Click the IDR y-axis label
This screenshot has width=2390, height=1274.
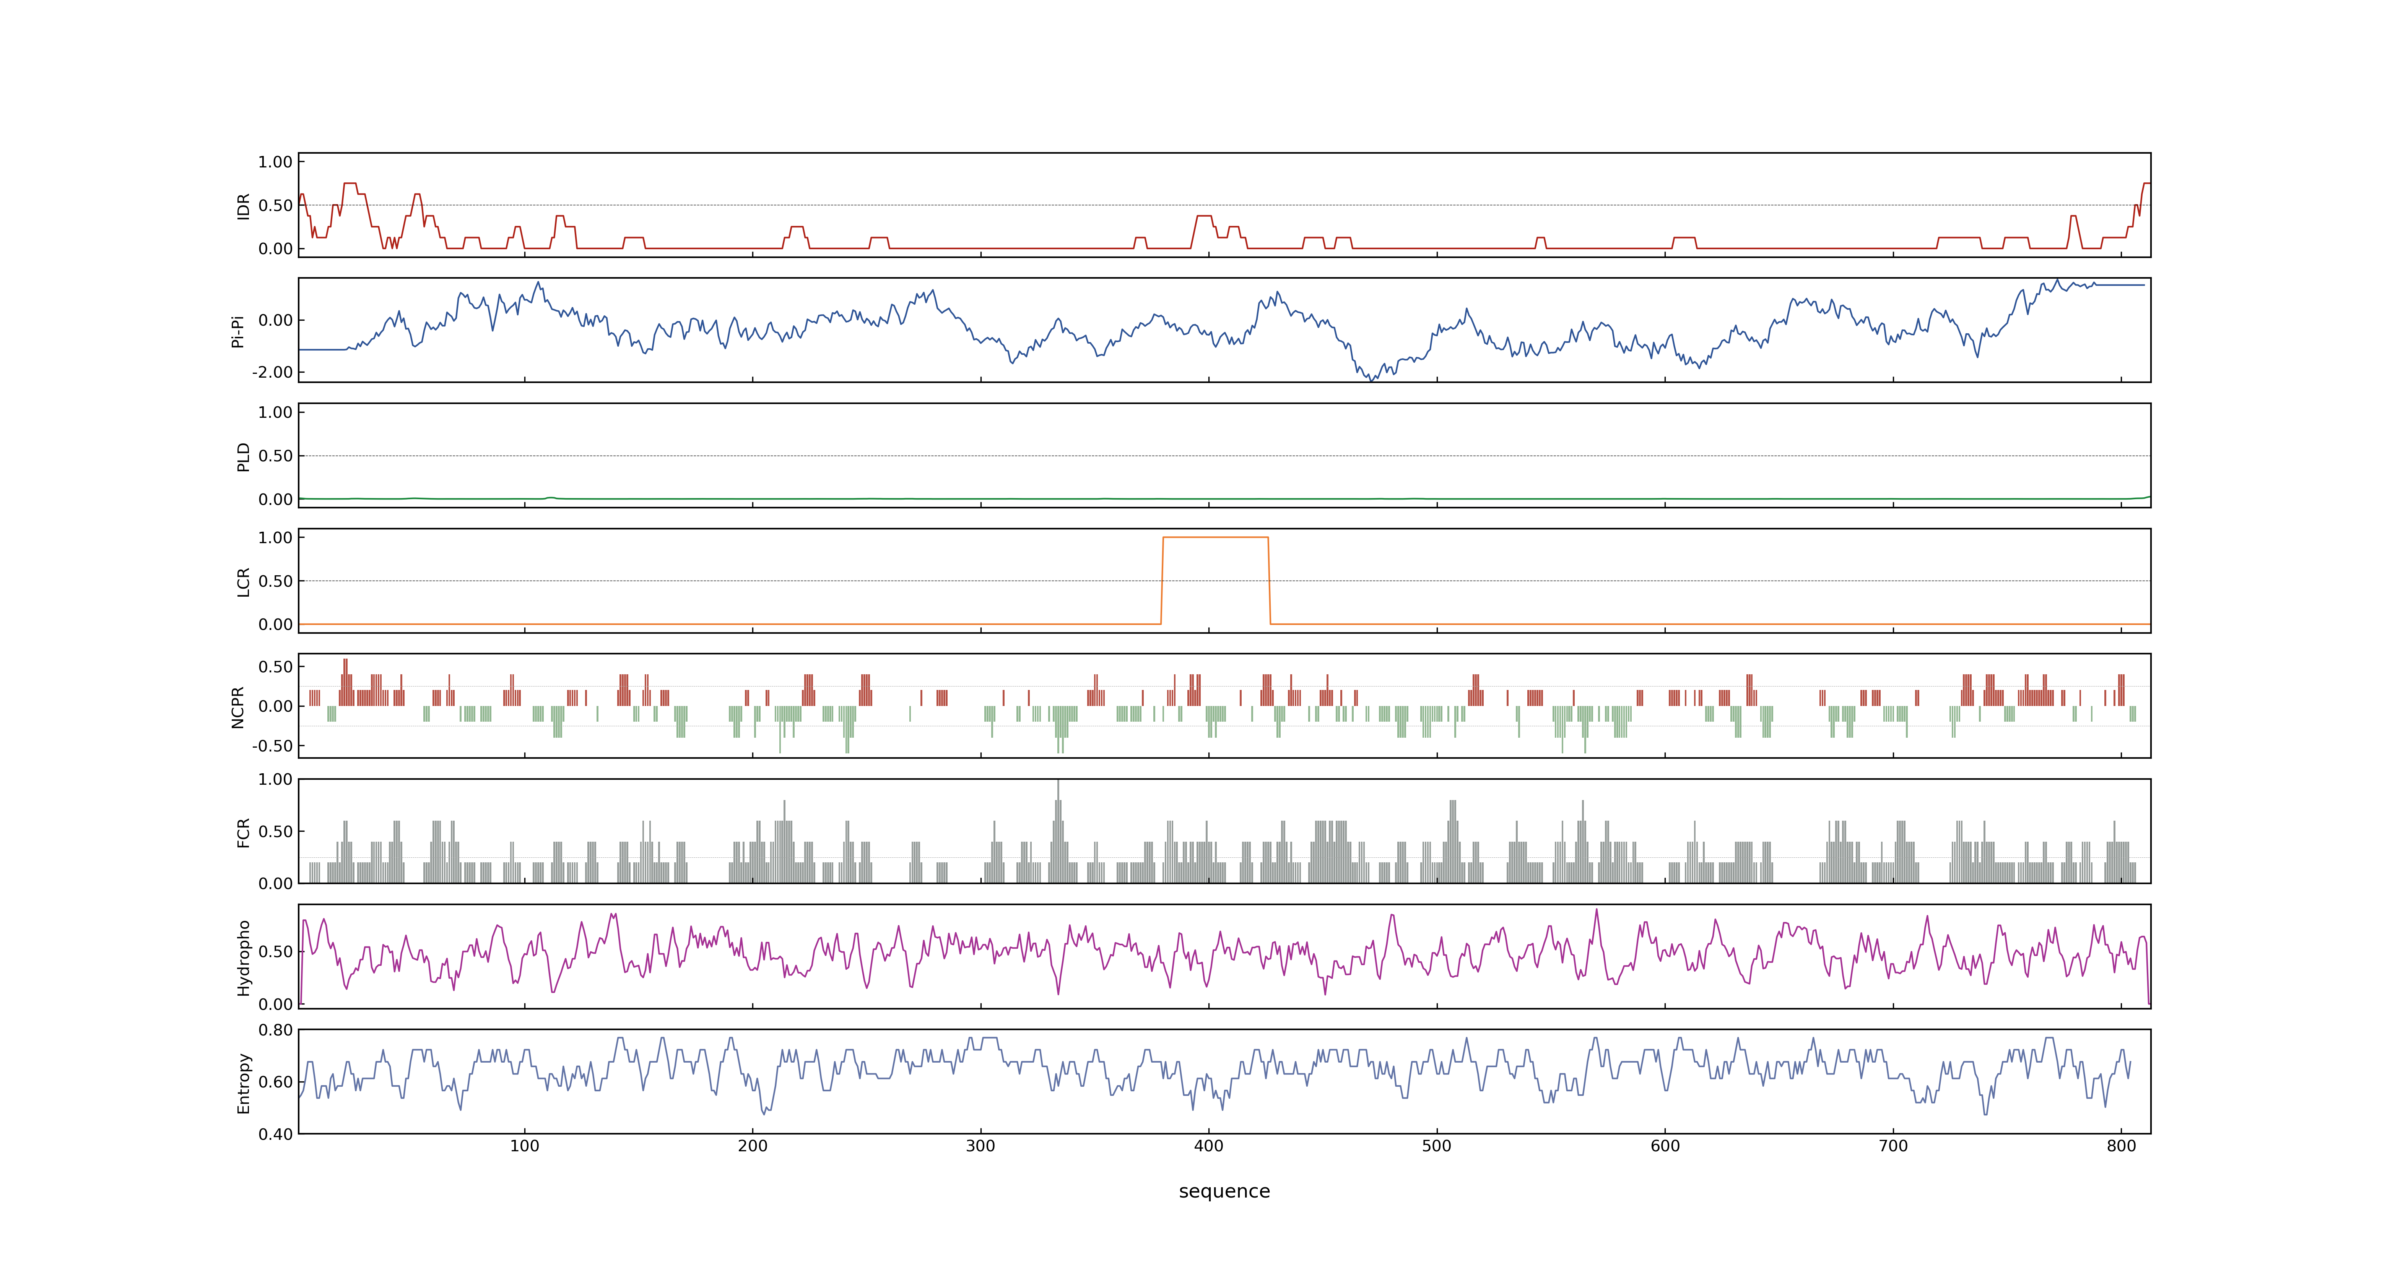pyautogui.click(x=244, y=206)
